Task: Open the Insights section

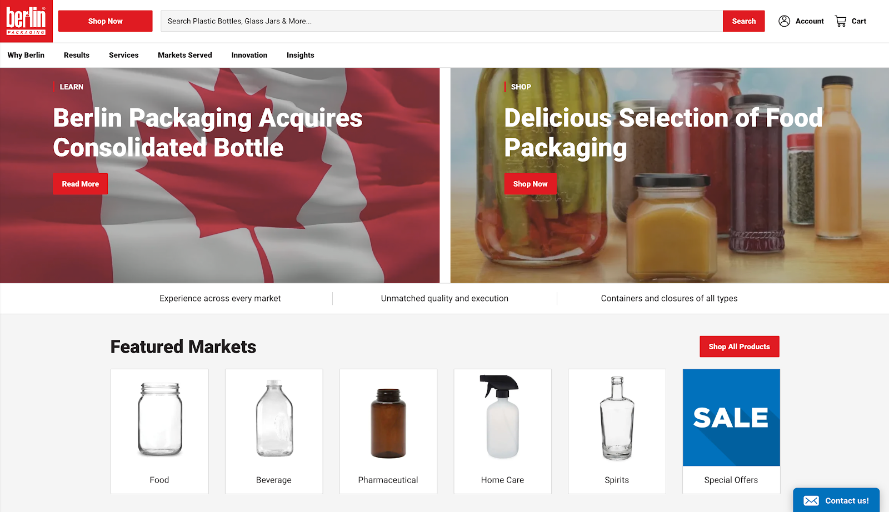Action: [x=300, y=55]
